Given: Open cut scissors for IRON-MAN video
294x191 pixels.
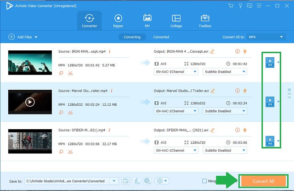Looking at the screenshot, I should tap(70, 73).
